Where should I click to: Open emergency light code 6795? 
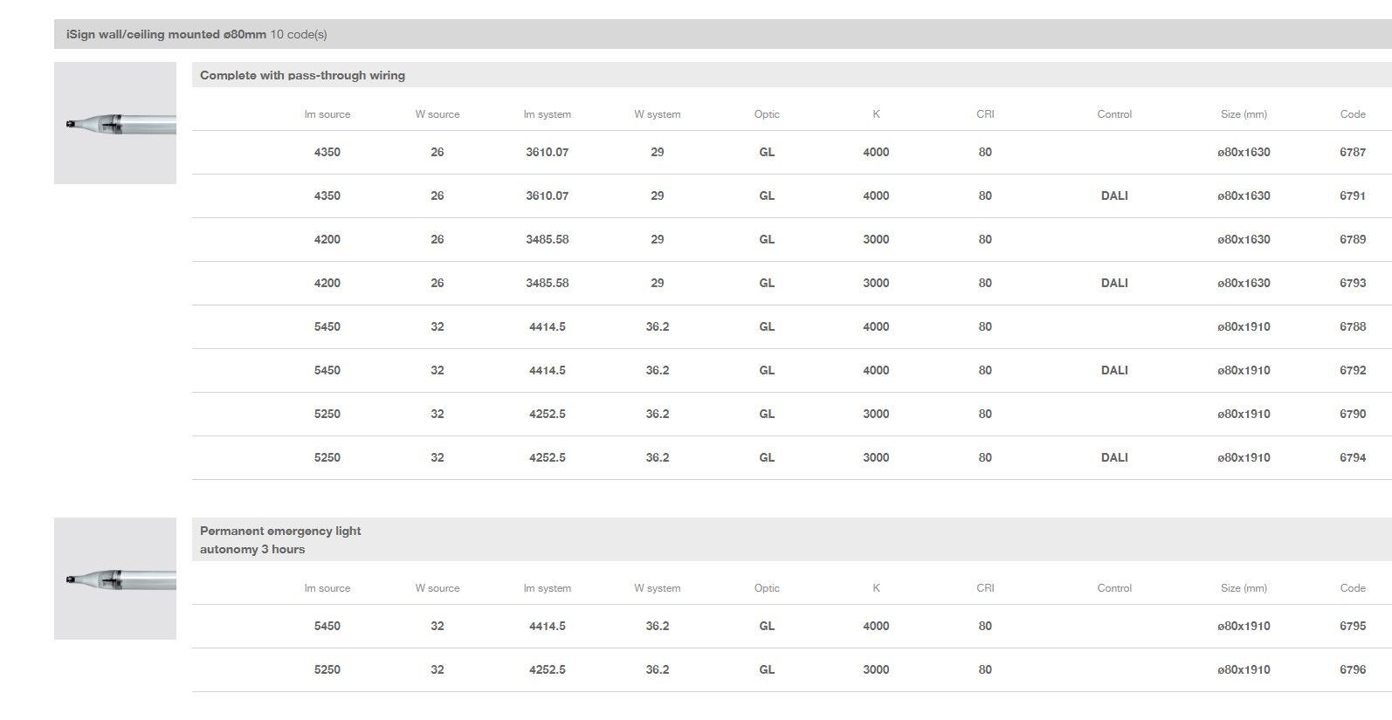point(1352,626)
